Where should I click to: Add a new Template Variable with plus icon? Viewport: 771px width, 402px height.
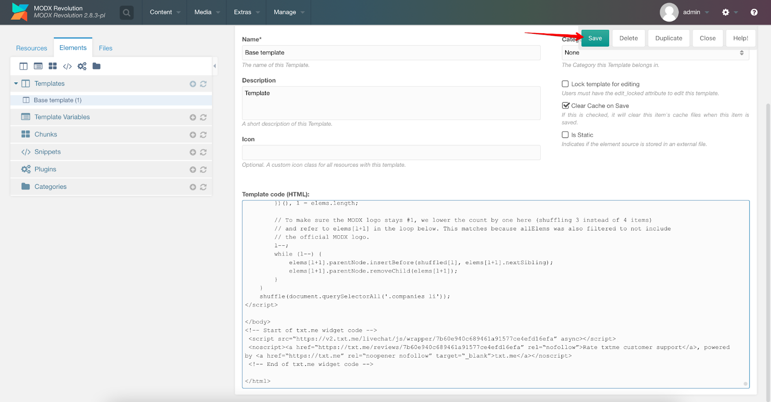[x=193, y=117]
